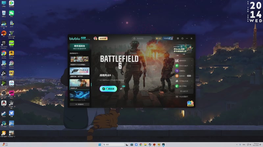The image size is (263, 147).
Task: Open the This PC desktop icon
Action: [4, 4]
